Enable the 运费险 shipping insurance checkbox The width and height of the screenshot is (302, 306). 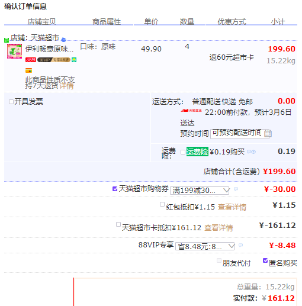click(183, 152)
